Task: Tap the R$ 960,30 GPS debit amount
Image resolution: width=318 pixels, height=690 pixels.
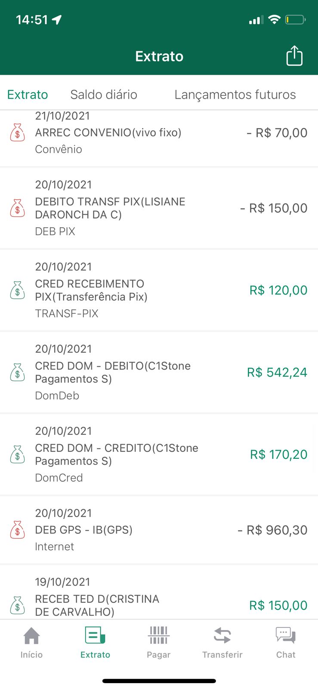Action: point(272,530)
